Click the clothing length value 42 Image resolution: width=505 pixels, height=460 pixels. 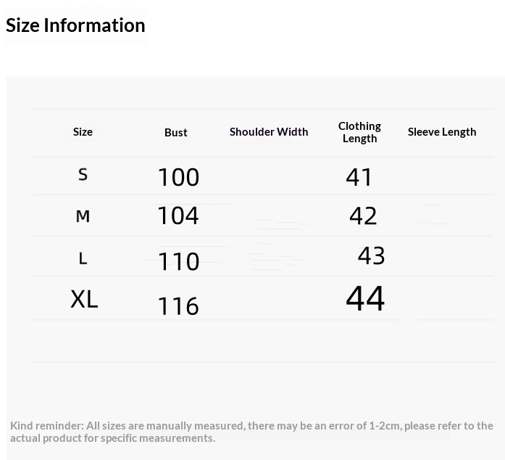(x=363, y=215)
